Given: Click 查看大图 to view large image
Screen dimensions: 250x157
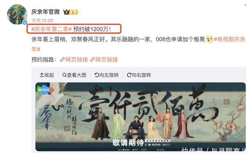Looking at the screenshot, I should pos(74,75).
